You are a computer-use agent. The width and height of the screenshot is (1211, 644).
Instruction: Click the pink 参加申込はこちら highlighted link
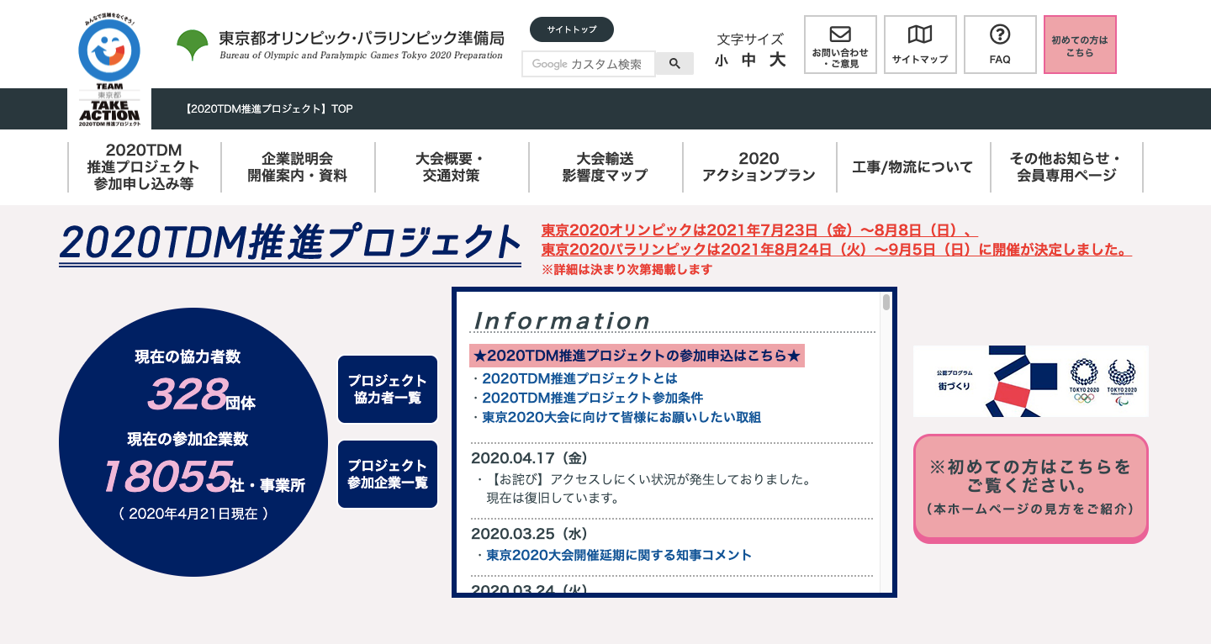click(x=637, y=356)
